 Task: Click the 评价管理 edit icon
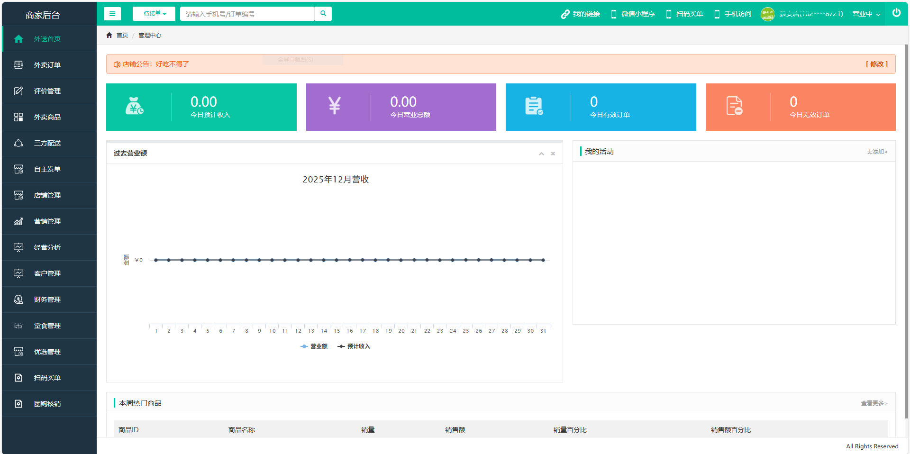[18, 91]
